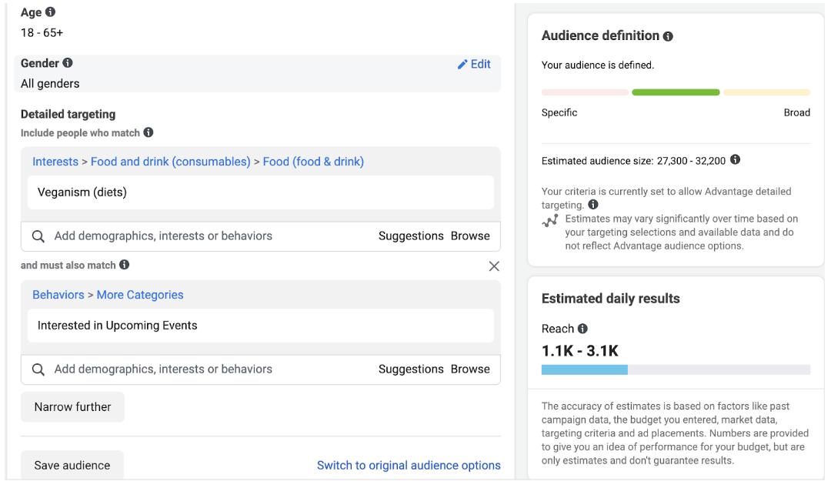Open Suggestions for the Veganism targeting box

pos(411,236)
